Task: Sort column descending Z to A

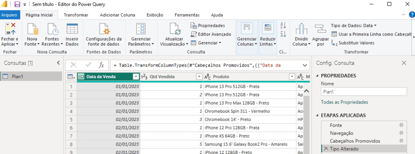Action: [283, 34]
